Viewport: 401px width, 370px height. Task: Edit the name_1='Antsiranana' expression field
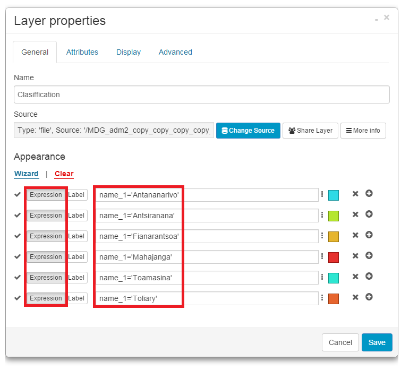(x=207, y=216)
